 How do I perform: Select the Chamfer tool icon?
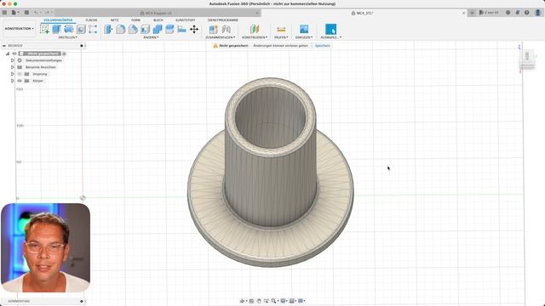(133, 29)
